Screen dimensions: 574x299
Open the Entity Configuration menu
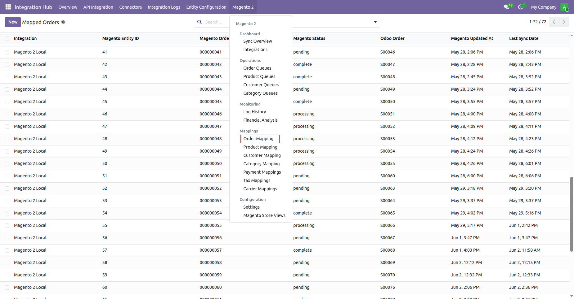[206, 7]
